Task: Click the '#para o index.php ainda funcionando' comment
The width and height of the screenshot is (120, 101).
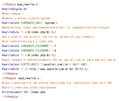Action: (29, 87)
